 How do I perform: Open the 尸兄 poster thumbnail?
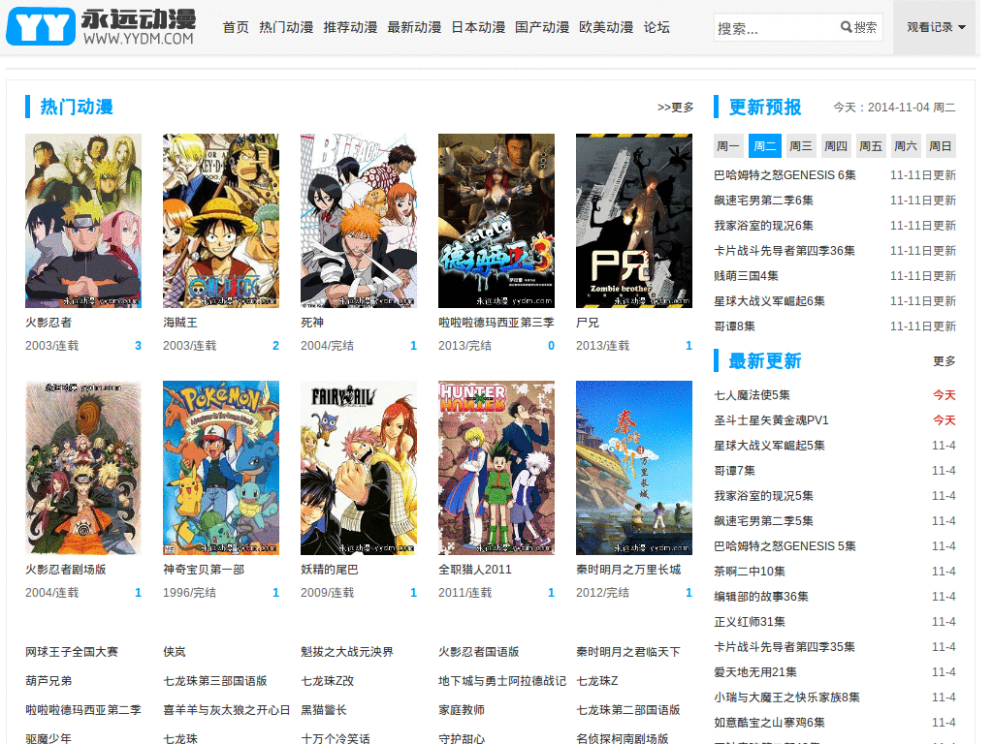634,221
